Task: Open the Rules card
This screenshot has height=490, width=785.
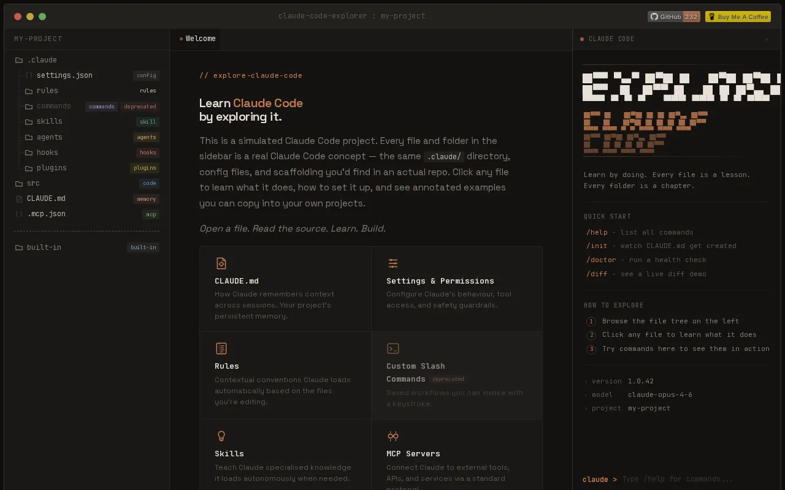Action: [285, 375]
